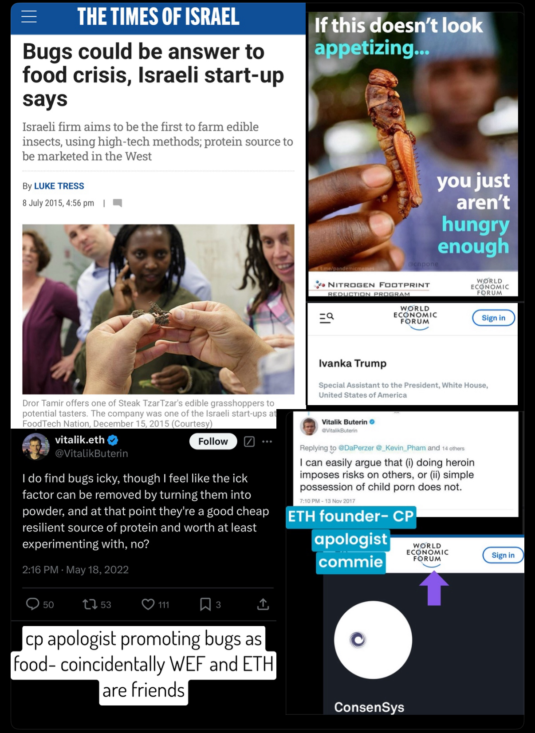Retweet using the repost arrows icon
Image resolution: width=535 pixels, height=733 pixels.
point(90,604)
